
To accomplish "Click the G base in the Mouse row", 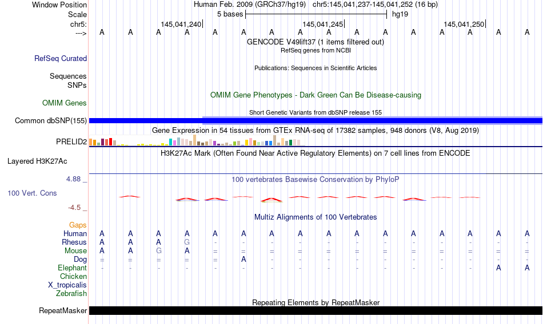I will point(158,250).
